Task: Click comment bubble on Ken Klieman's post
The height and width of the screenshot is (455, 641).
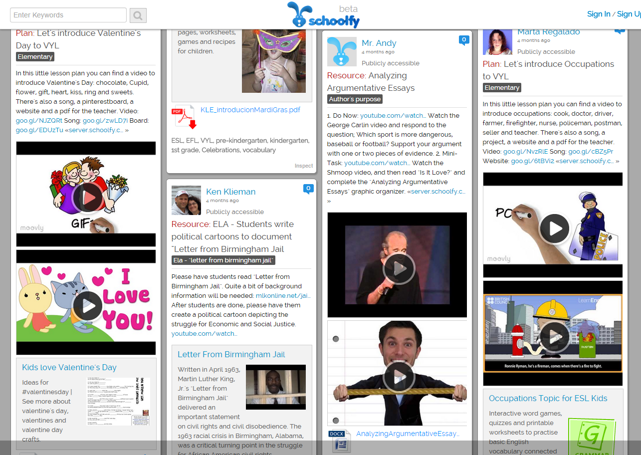Action: point(308,189)
